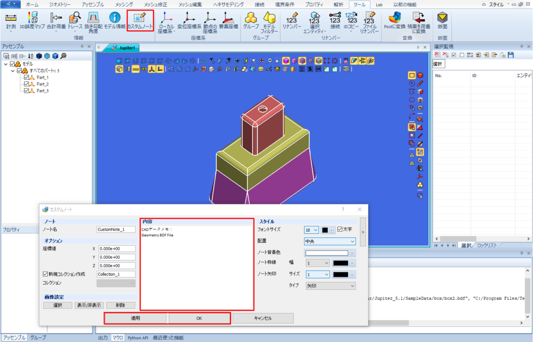The image size is (533, 342).
Task: Open the フォントサイズ dropdown showing 18
Action: pos(311,230)
